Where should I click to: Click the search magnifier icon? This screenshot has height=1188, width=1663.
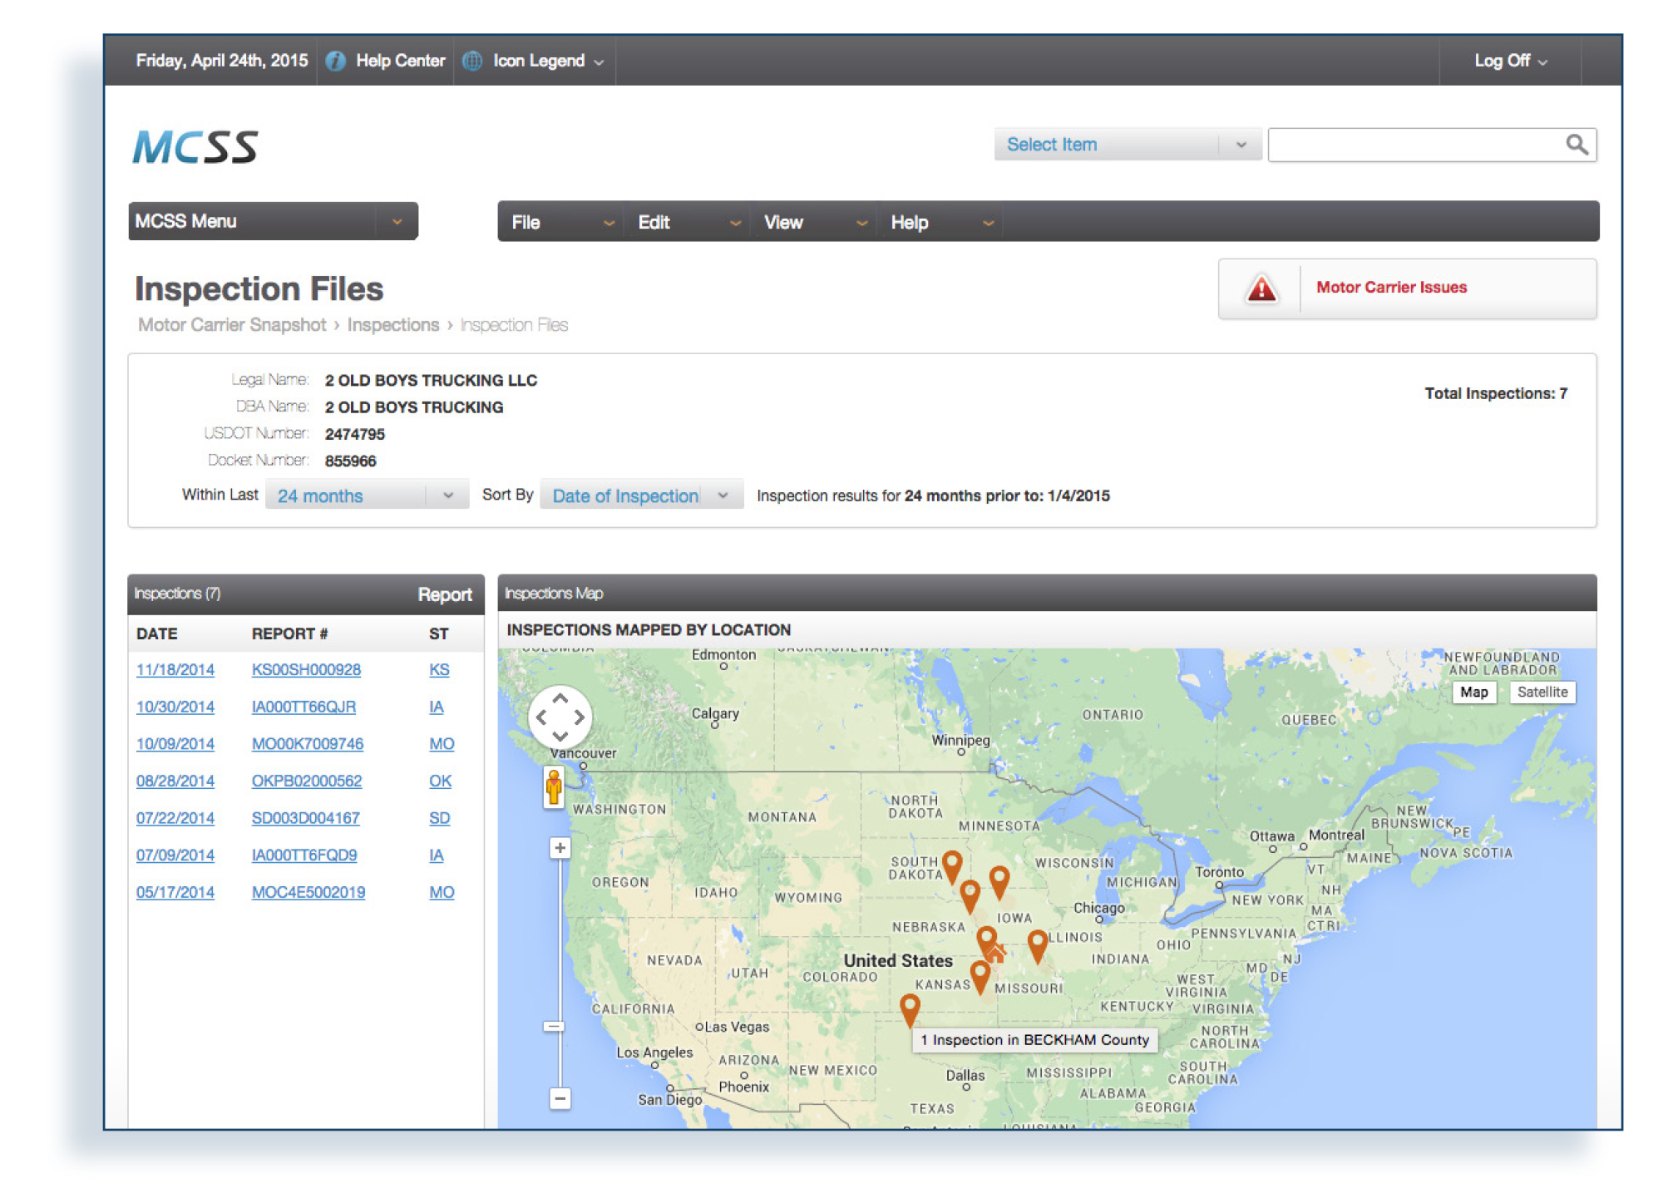1576,145
